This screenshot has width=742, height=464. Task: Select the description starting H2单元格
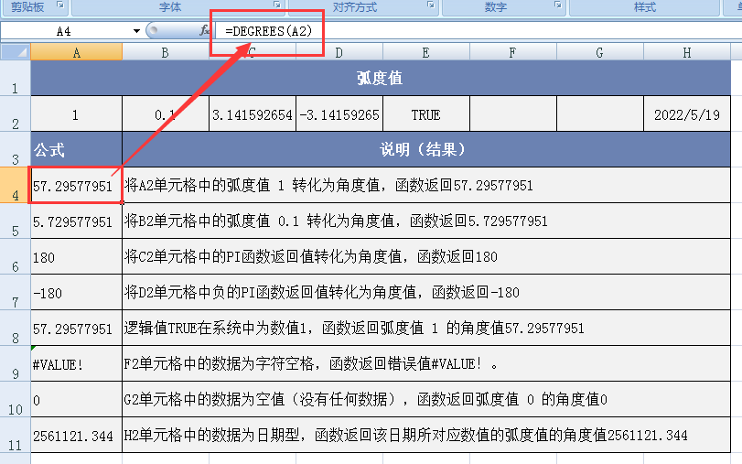pos(426,435)
